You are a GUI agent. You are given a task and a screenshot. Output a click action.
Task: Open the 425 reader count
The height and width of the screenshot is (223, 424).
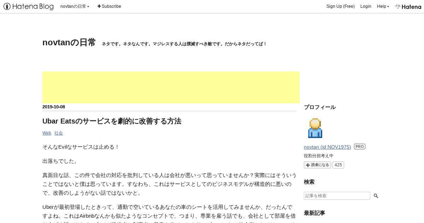338,165
